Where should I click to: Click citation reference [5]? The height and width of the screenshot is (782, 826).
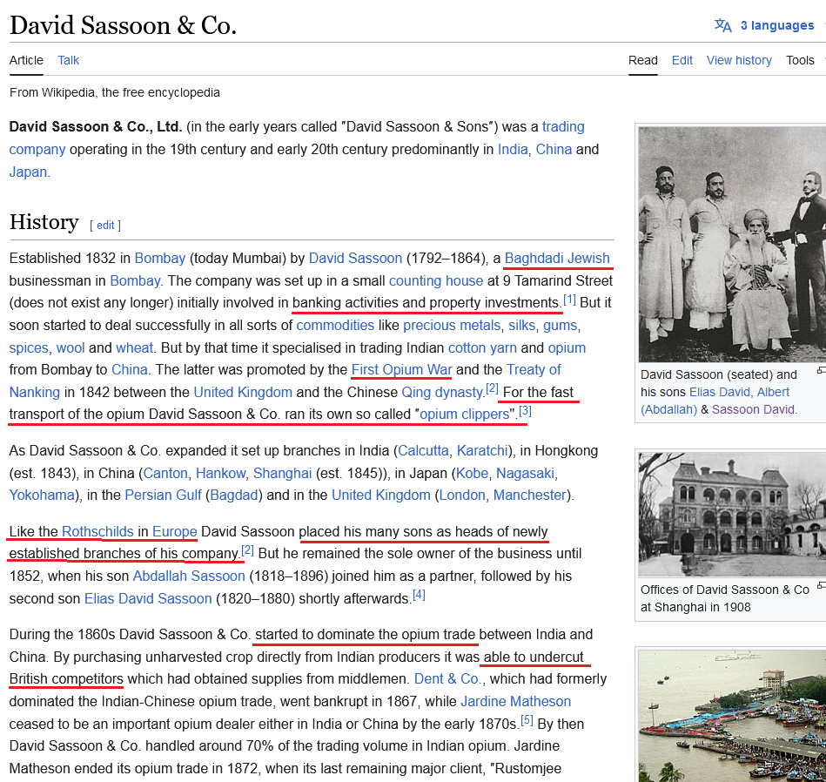click(527, 720)
